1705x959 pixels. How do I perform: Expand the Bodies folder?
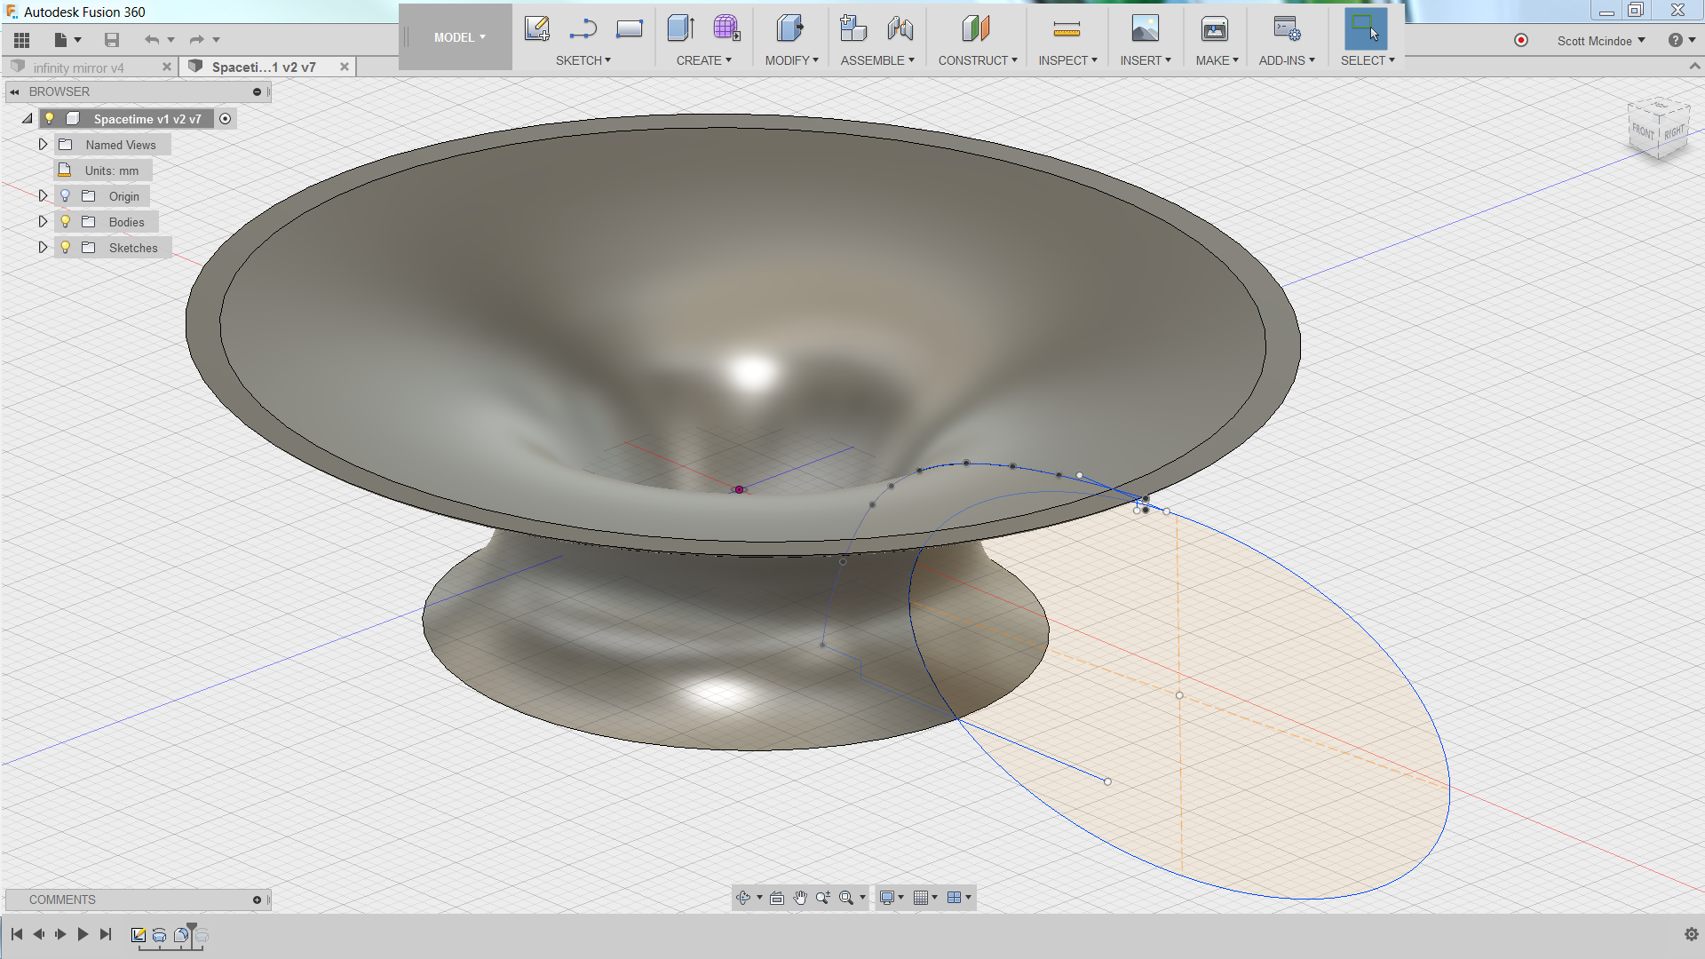pos(43,221)
